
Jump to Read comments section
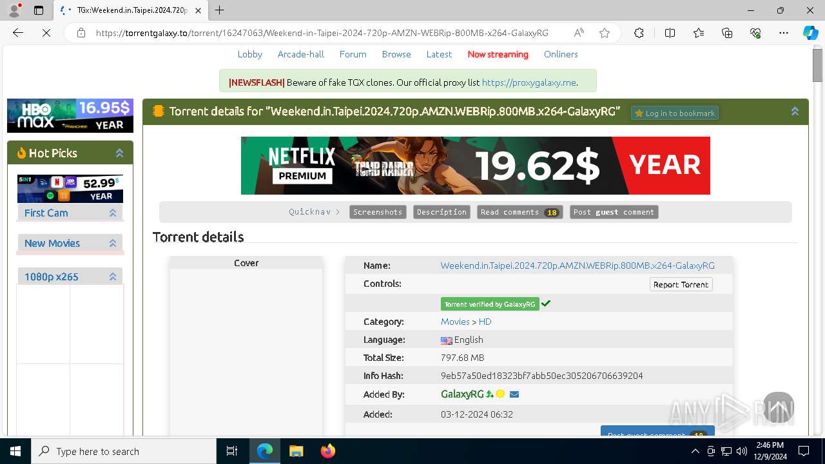click(x=519, y=212)
